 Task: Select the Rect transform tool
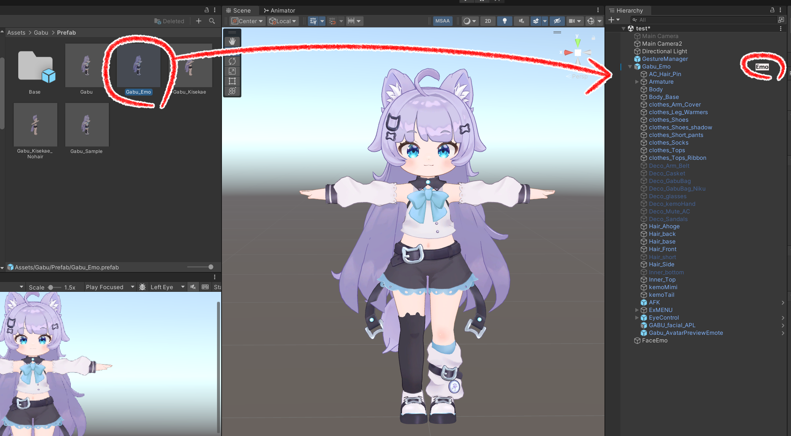pos(232,81)
